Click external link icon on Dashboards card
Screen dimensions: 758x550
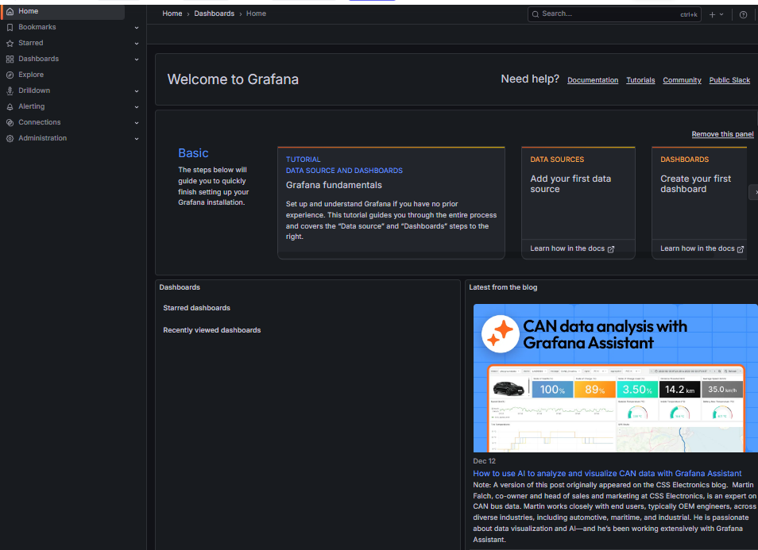click(x=740, y=249)
